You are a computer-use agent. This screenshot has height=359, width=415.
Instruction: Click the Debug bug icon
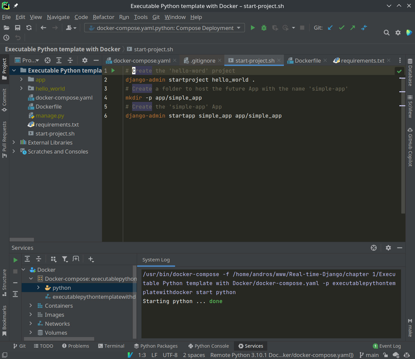(x=264, y=28)
